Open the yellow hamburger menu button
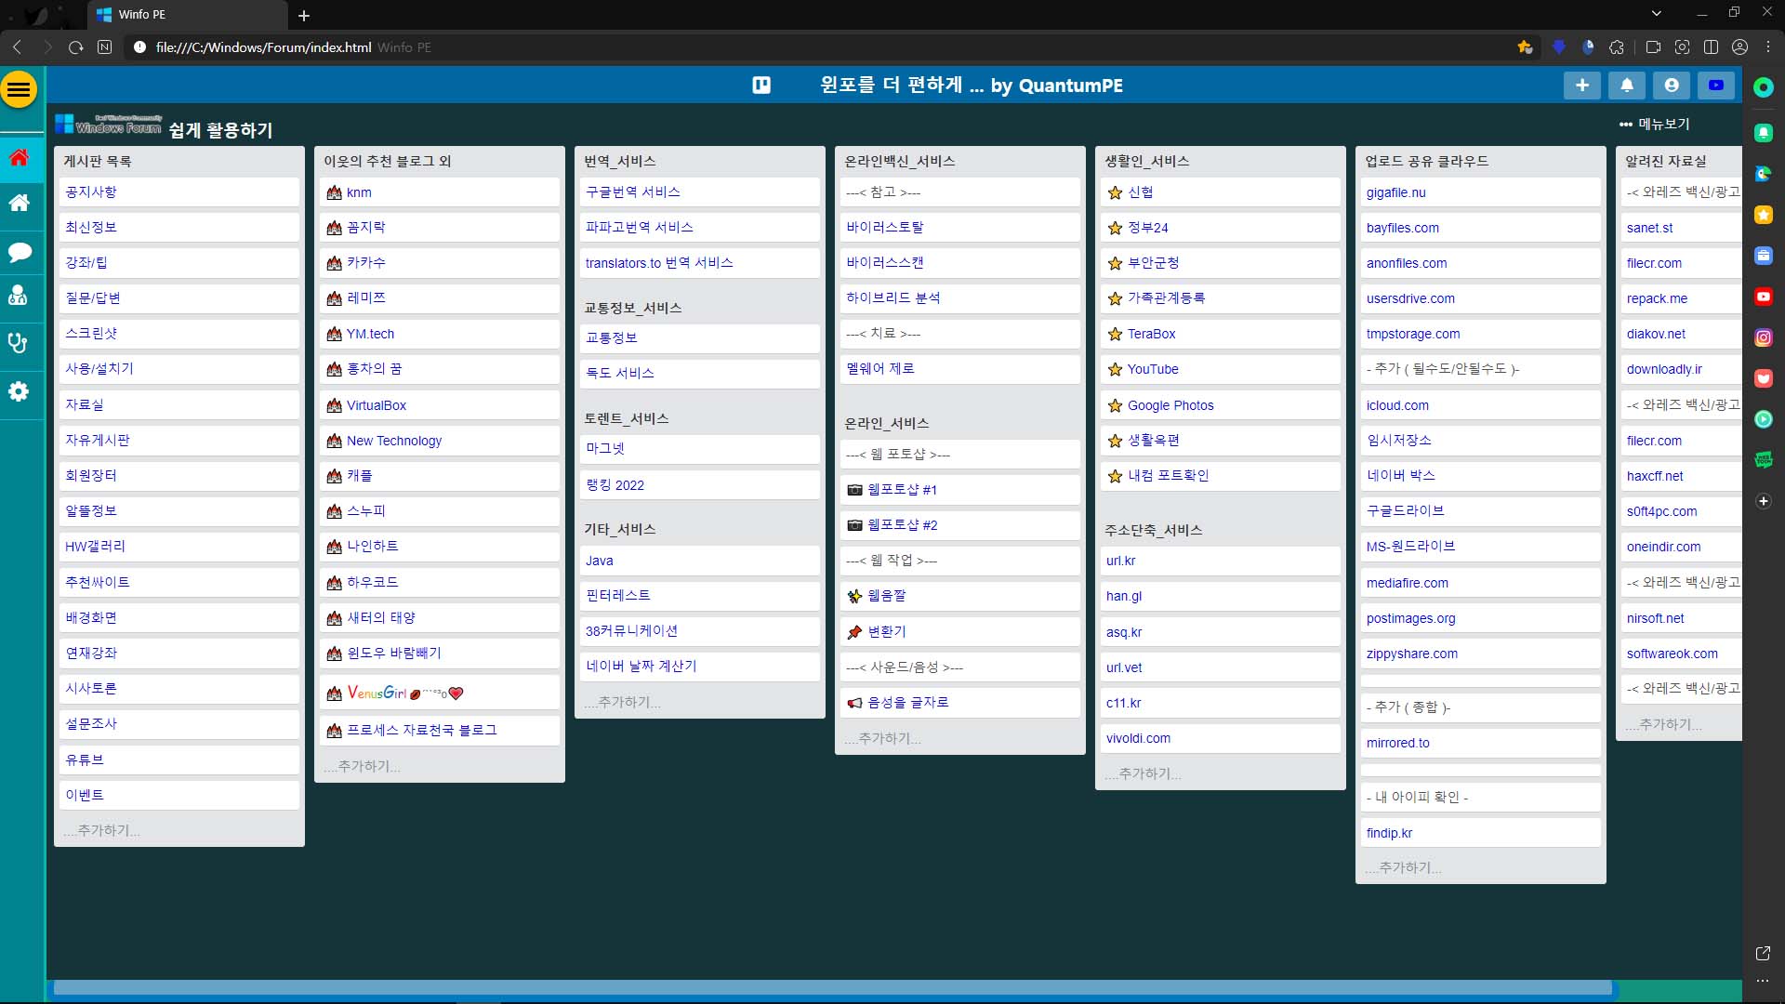This screenshot has height=1004, width=1785. [19, 89]
